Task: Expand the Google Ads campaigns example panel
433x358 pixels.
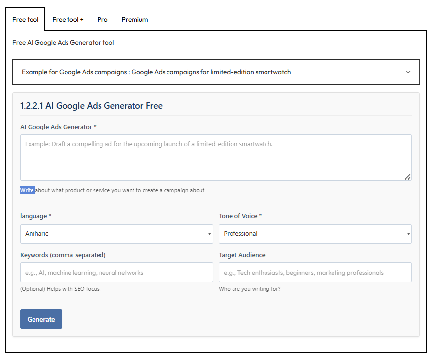Action: [215, 72]
